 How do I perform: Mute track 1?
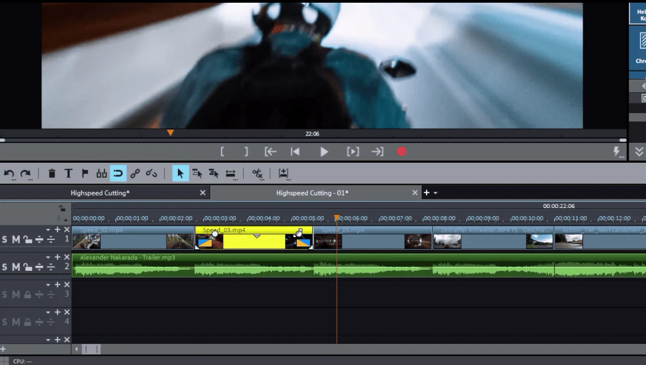click(x=16, y=239)
